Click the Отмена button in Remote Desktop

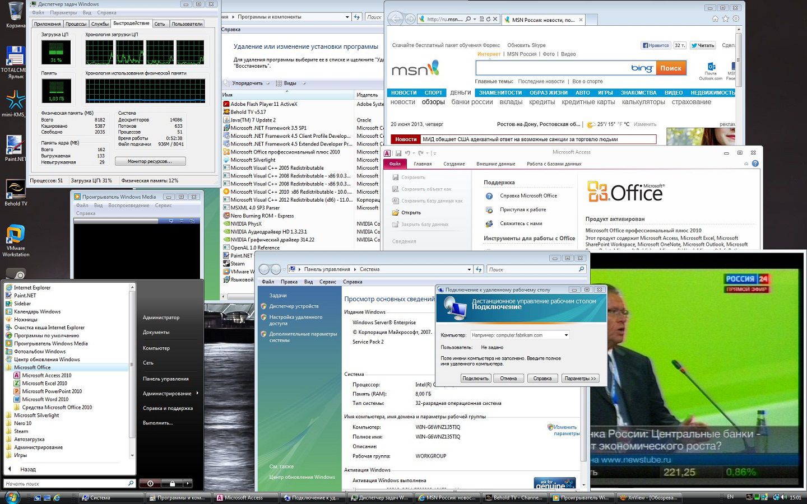coord(508,379)
